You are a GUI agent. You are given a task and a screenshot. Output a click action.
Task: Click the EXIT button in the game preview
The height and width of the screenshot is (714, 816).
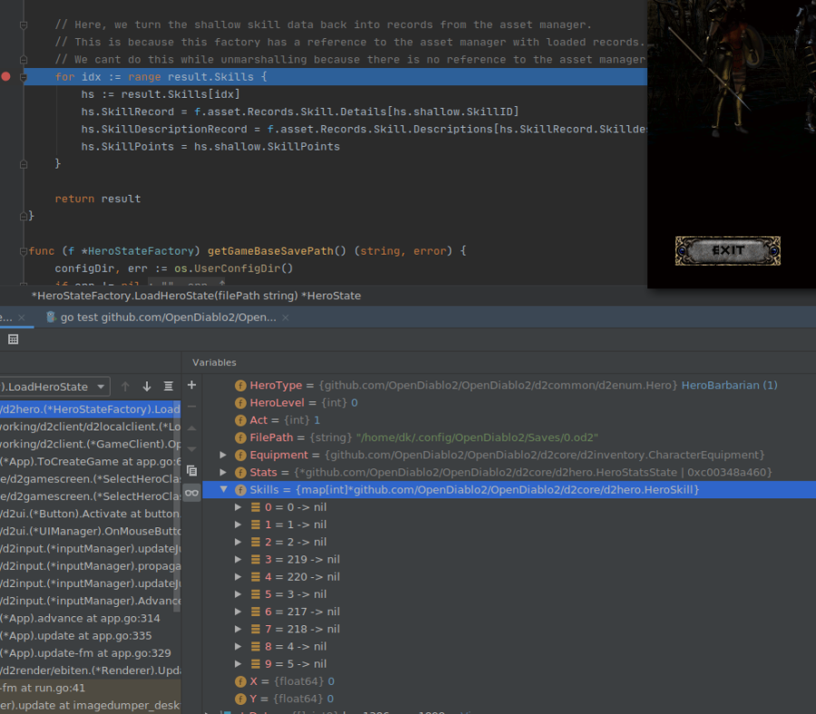click(727, 251)
